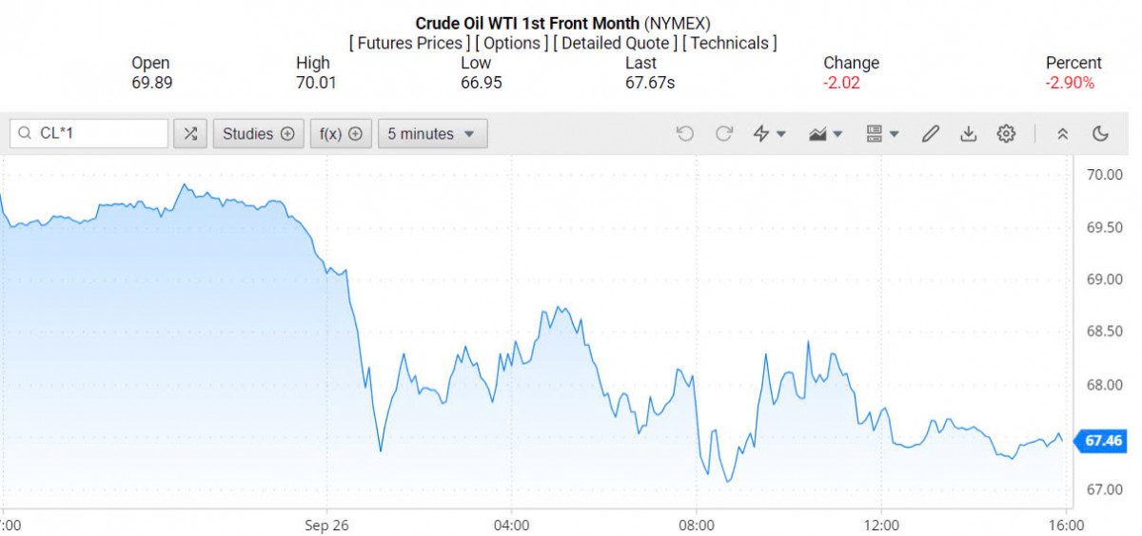Viewport: 1142px width, 536px height.
Task: Go to the Options link
Action: [512, 43]
